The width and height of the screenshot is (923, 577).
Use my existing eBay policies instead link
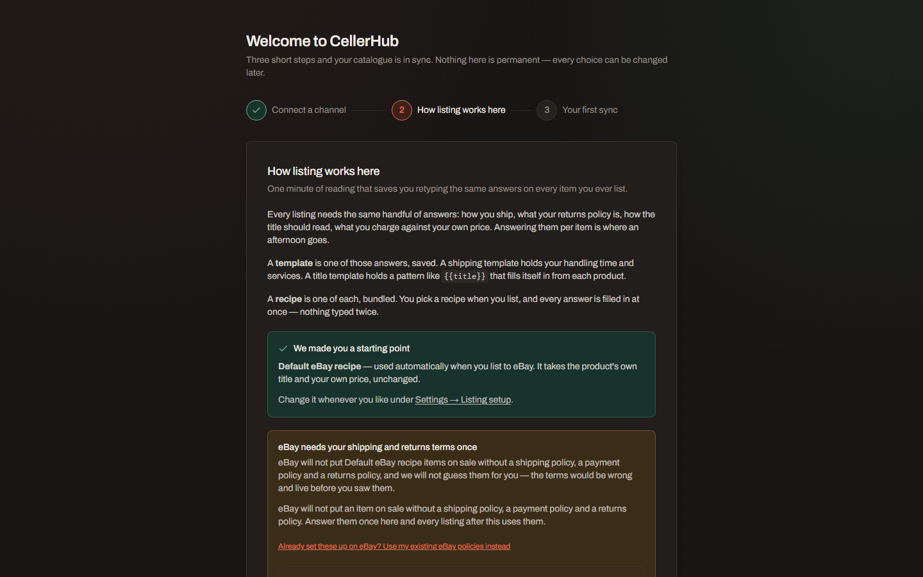(x=394, y=546)
